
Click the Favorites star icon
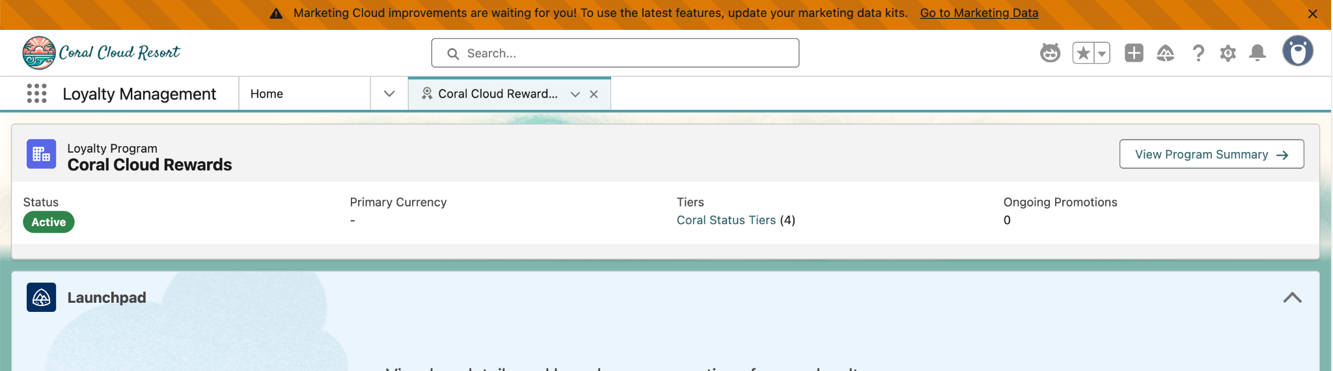[x=1083, y=53]
